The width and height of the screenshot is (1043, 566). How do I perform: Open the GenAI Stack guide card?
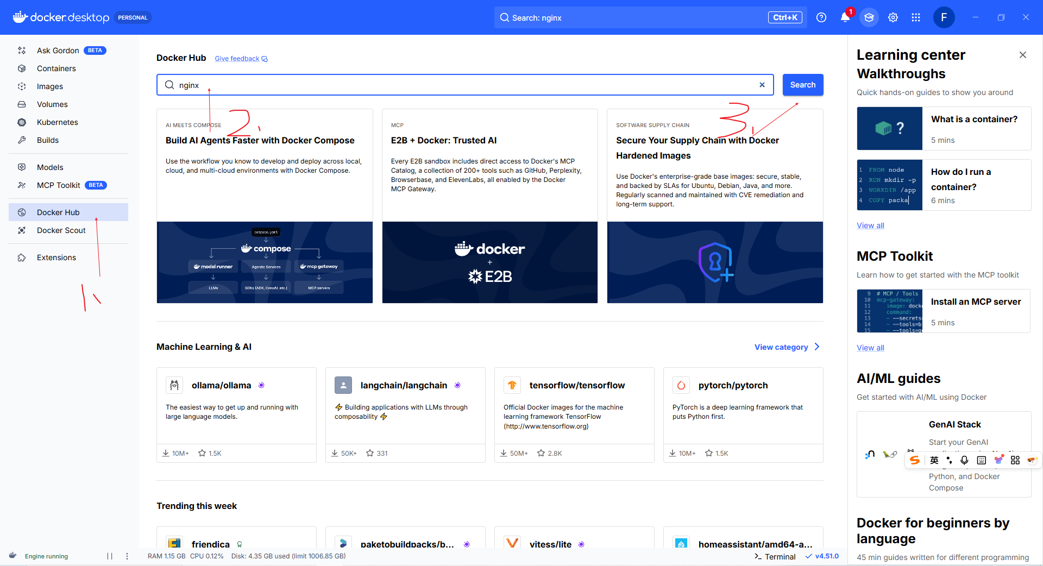pyautogui.click(x=944, y=455)
